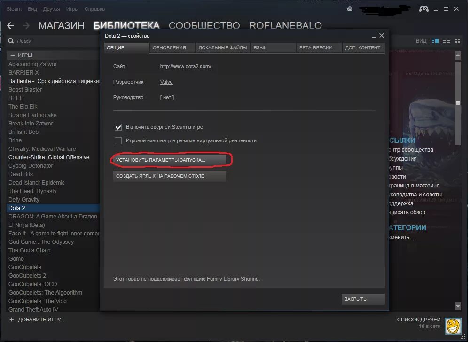The image size is (470, 343).
Task: Select Beast Blaster in games list
Action: 25,90
